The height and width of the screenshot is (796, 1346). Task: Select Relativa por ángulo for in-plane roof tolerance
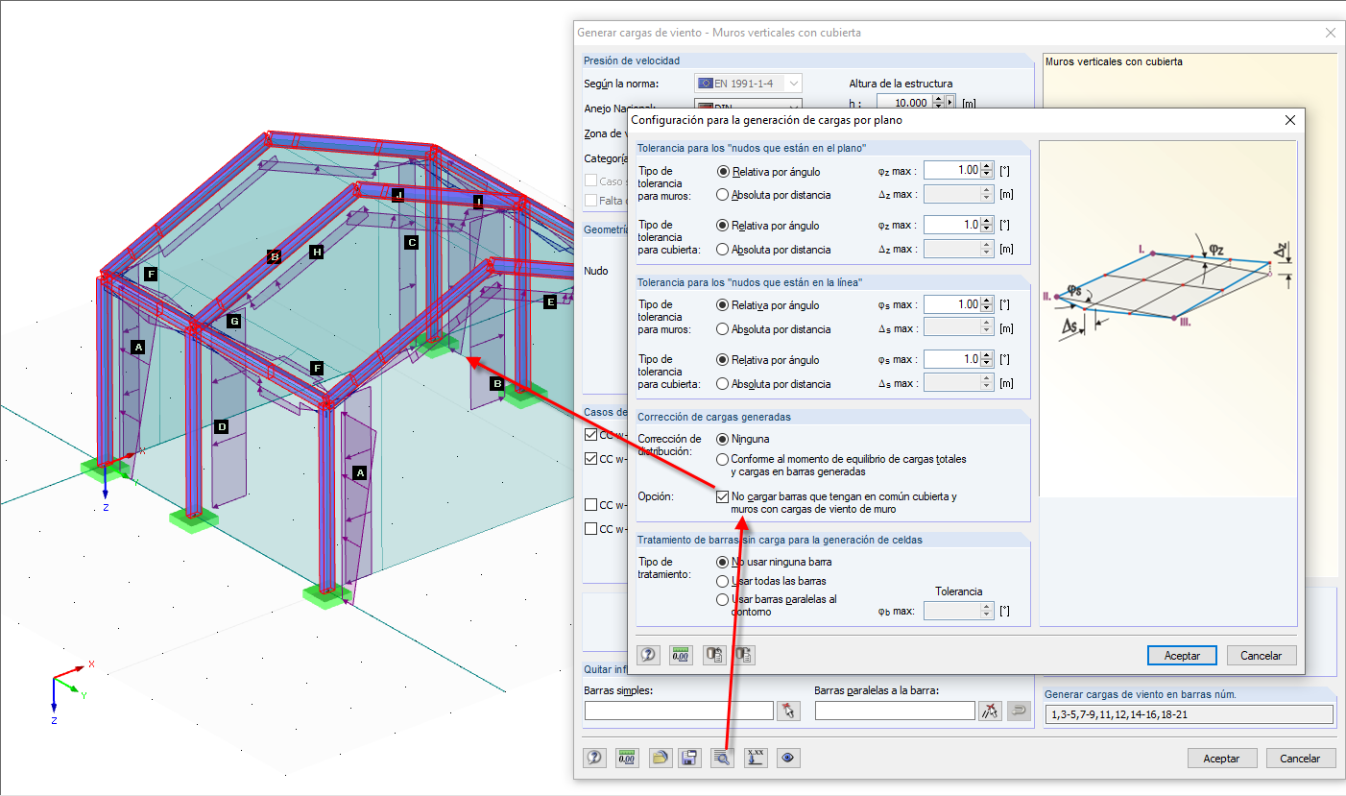tap(723, 226)
